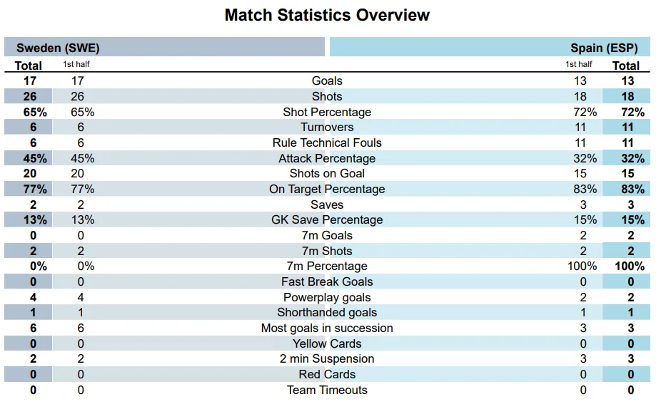Click Sweden's Total column header

coord(29,66)
